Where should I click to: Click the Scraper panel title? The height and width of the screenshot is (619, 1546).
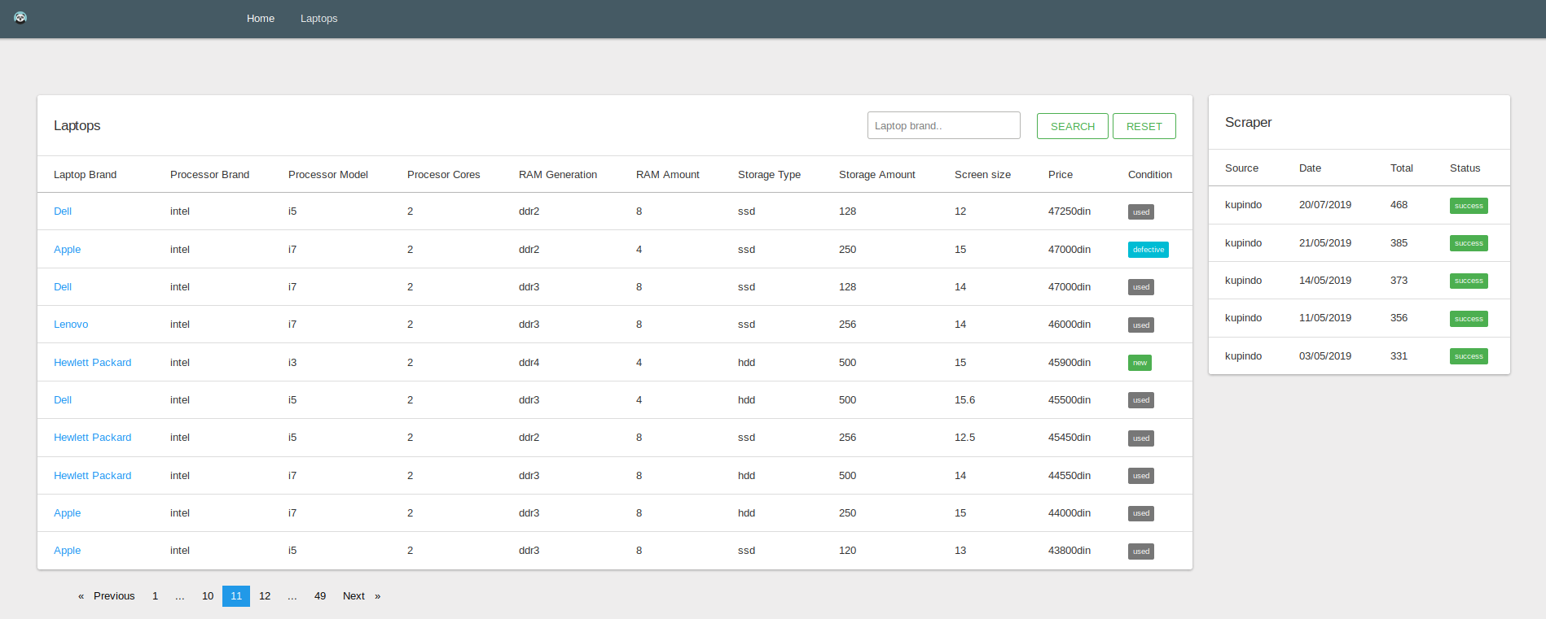(1248, 123)
